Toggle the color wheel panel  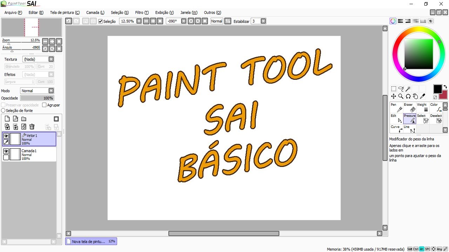(x=393, y=21)
